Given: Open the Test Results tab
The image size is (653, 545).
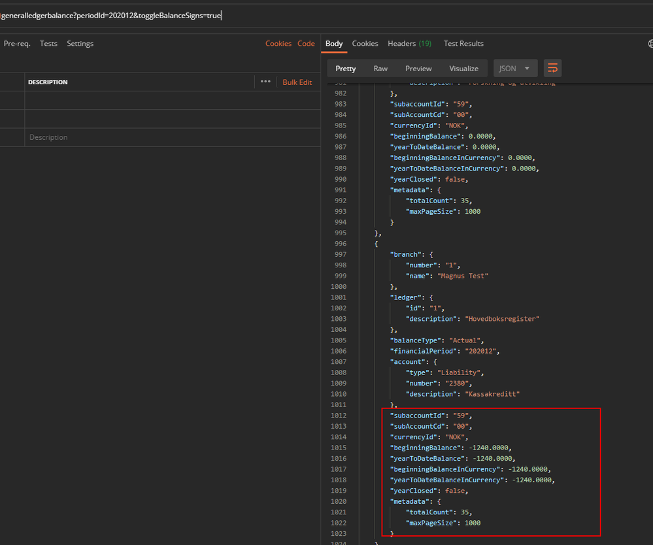Looking at the screenshot, I should [463, 44].
